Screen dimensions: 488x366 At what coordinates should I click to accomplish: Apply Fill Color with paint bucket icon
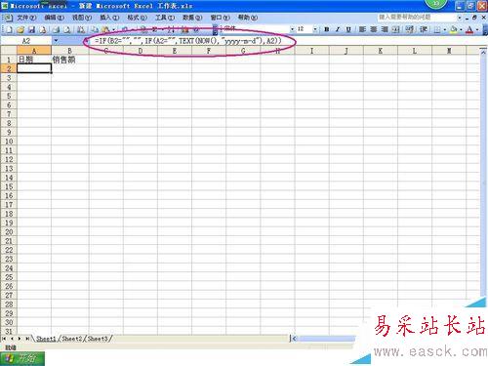(x=454, y=29)
